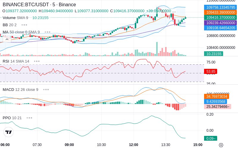Viewport: 238px width, 149px height.
Task: Open more options for MA 50 indicator
Action: (x=48, y=32)
